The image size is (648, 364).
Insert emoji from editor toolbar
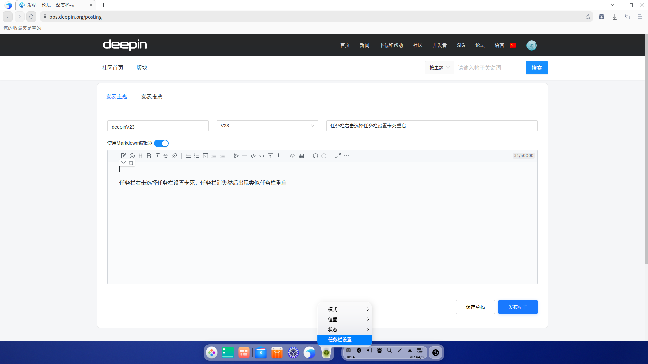132,156
